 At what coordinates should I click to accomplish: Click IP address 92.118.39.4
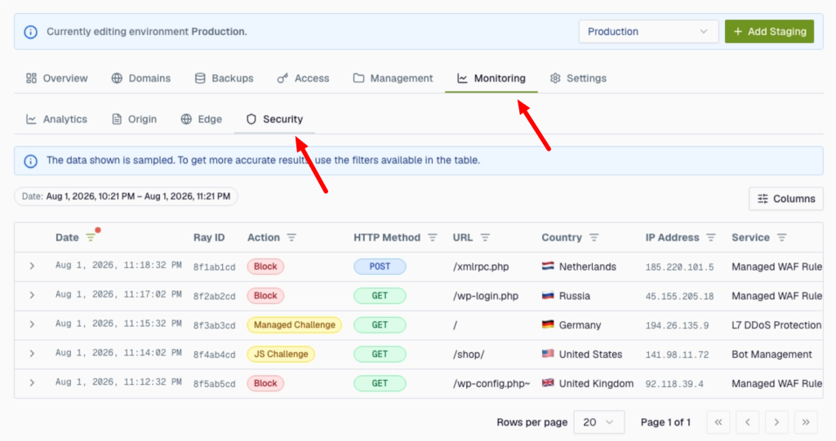674,384
